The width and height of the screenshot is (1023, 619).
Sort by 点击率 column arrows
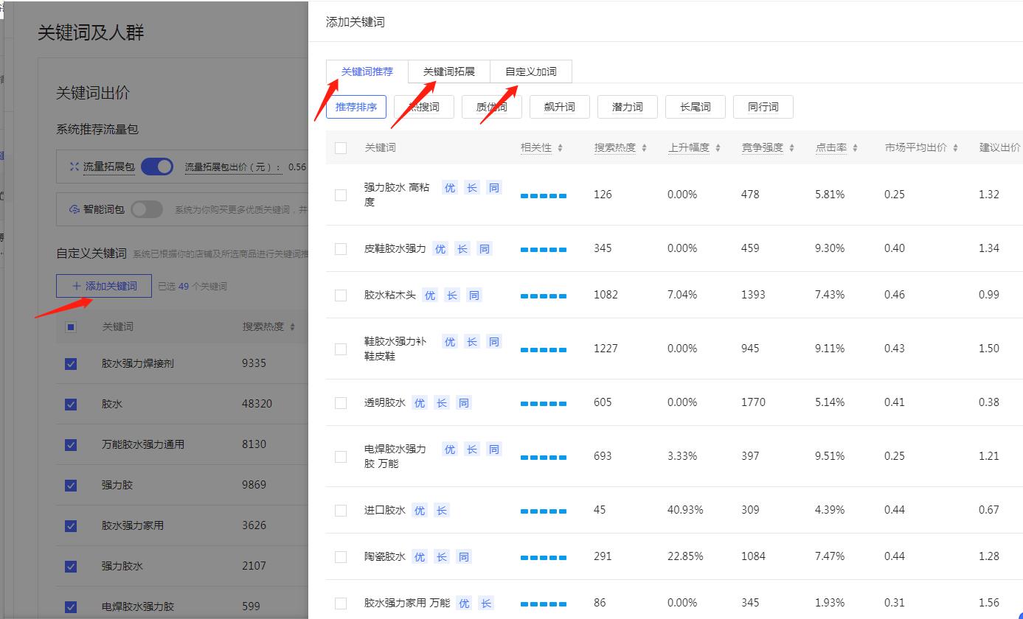point(855,148)
